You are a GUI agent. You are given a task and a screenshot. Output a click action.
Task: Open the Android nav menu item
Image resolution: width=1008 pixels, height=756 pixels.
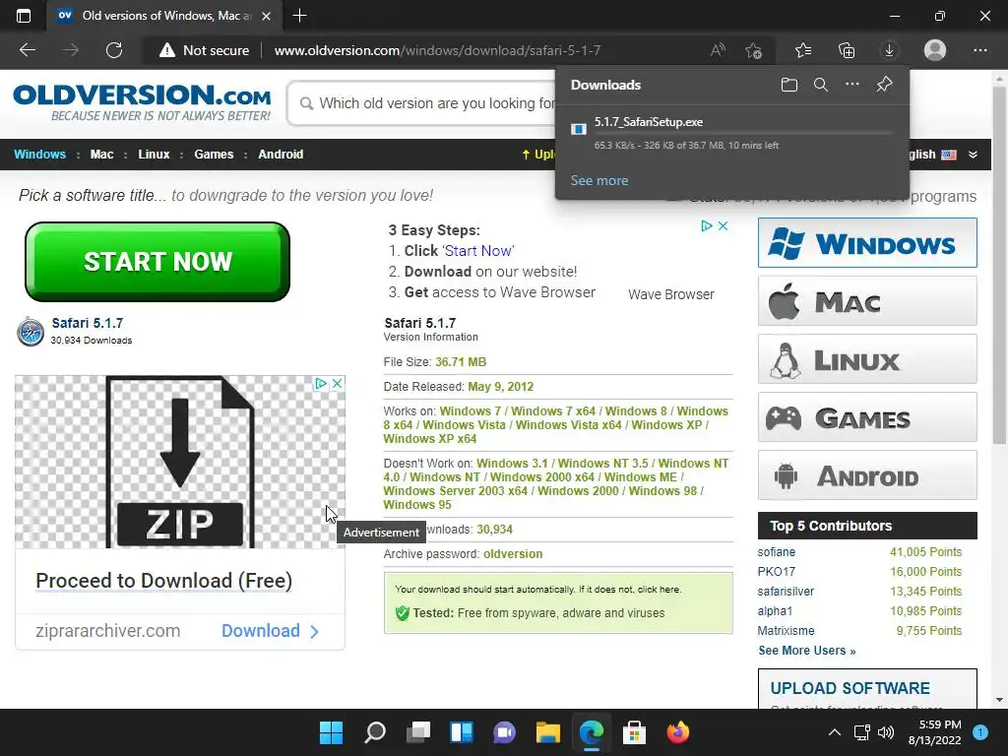coord(281,155)
